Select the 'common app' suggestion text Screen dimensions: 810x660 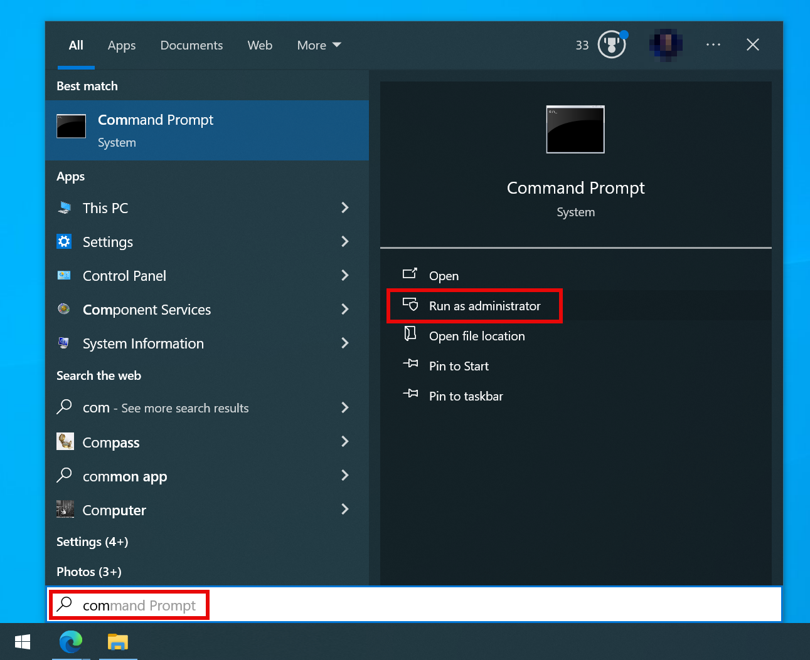pos(125,476)
